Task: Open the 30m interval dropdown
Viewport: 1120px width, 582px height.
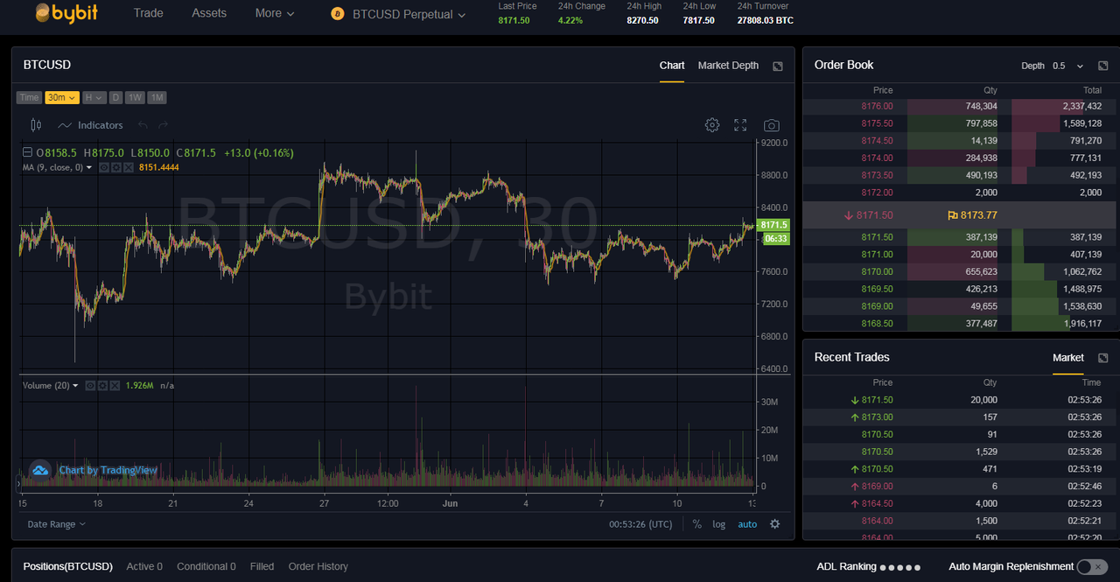Action: coord(62,98)
